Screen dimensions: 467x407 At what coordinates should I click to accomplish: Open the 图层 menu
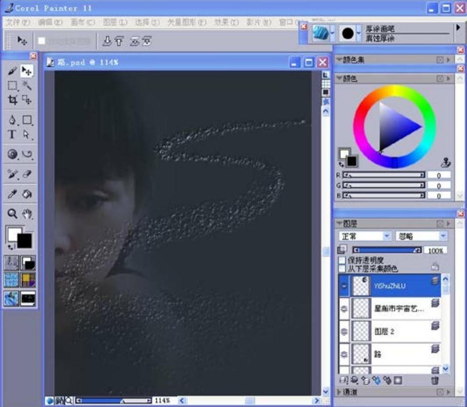point(115,22)
